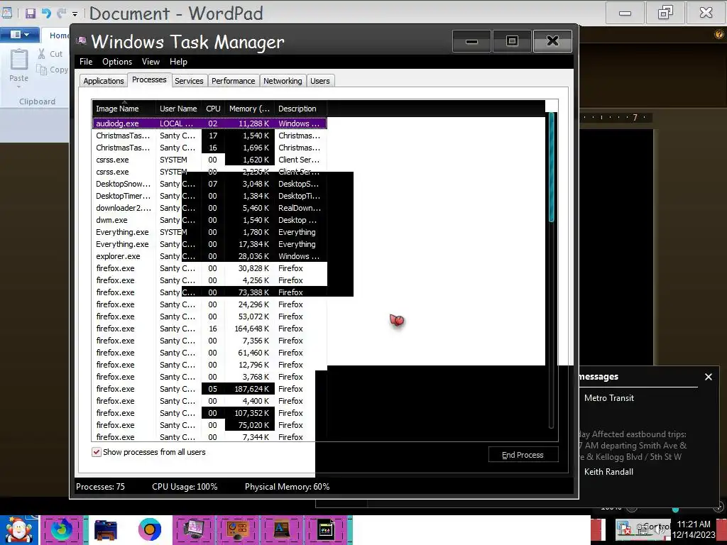
Task: Click the dark window taskbar icon
Action: (326, 529)
